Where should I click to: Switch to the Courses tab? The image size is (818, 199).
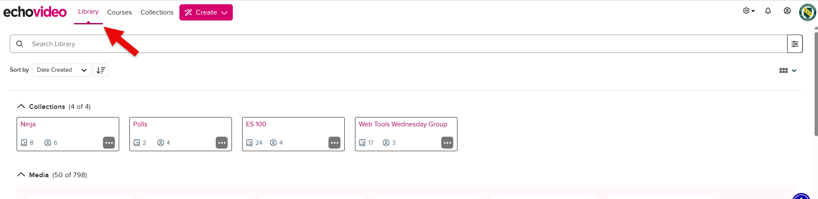coord(119,12)
